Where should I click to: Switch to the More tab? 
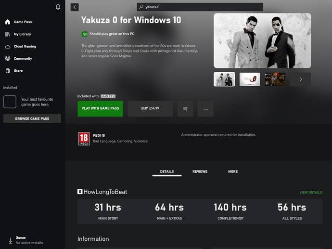click(233, 171)
